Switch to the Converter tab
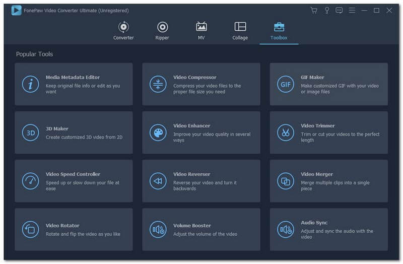The image size is (403, 264). pos(123,31)
